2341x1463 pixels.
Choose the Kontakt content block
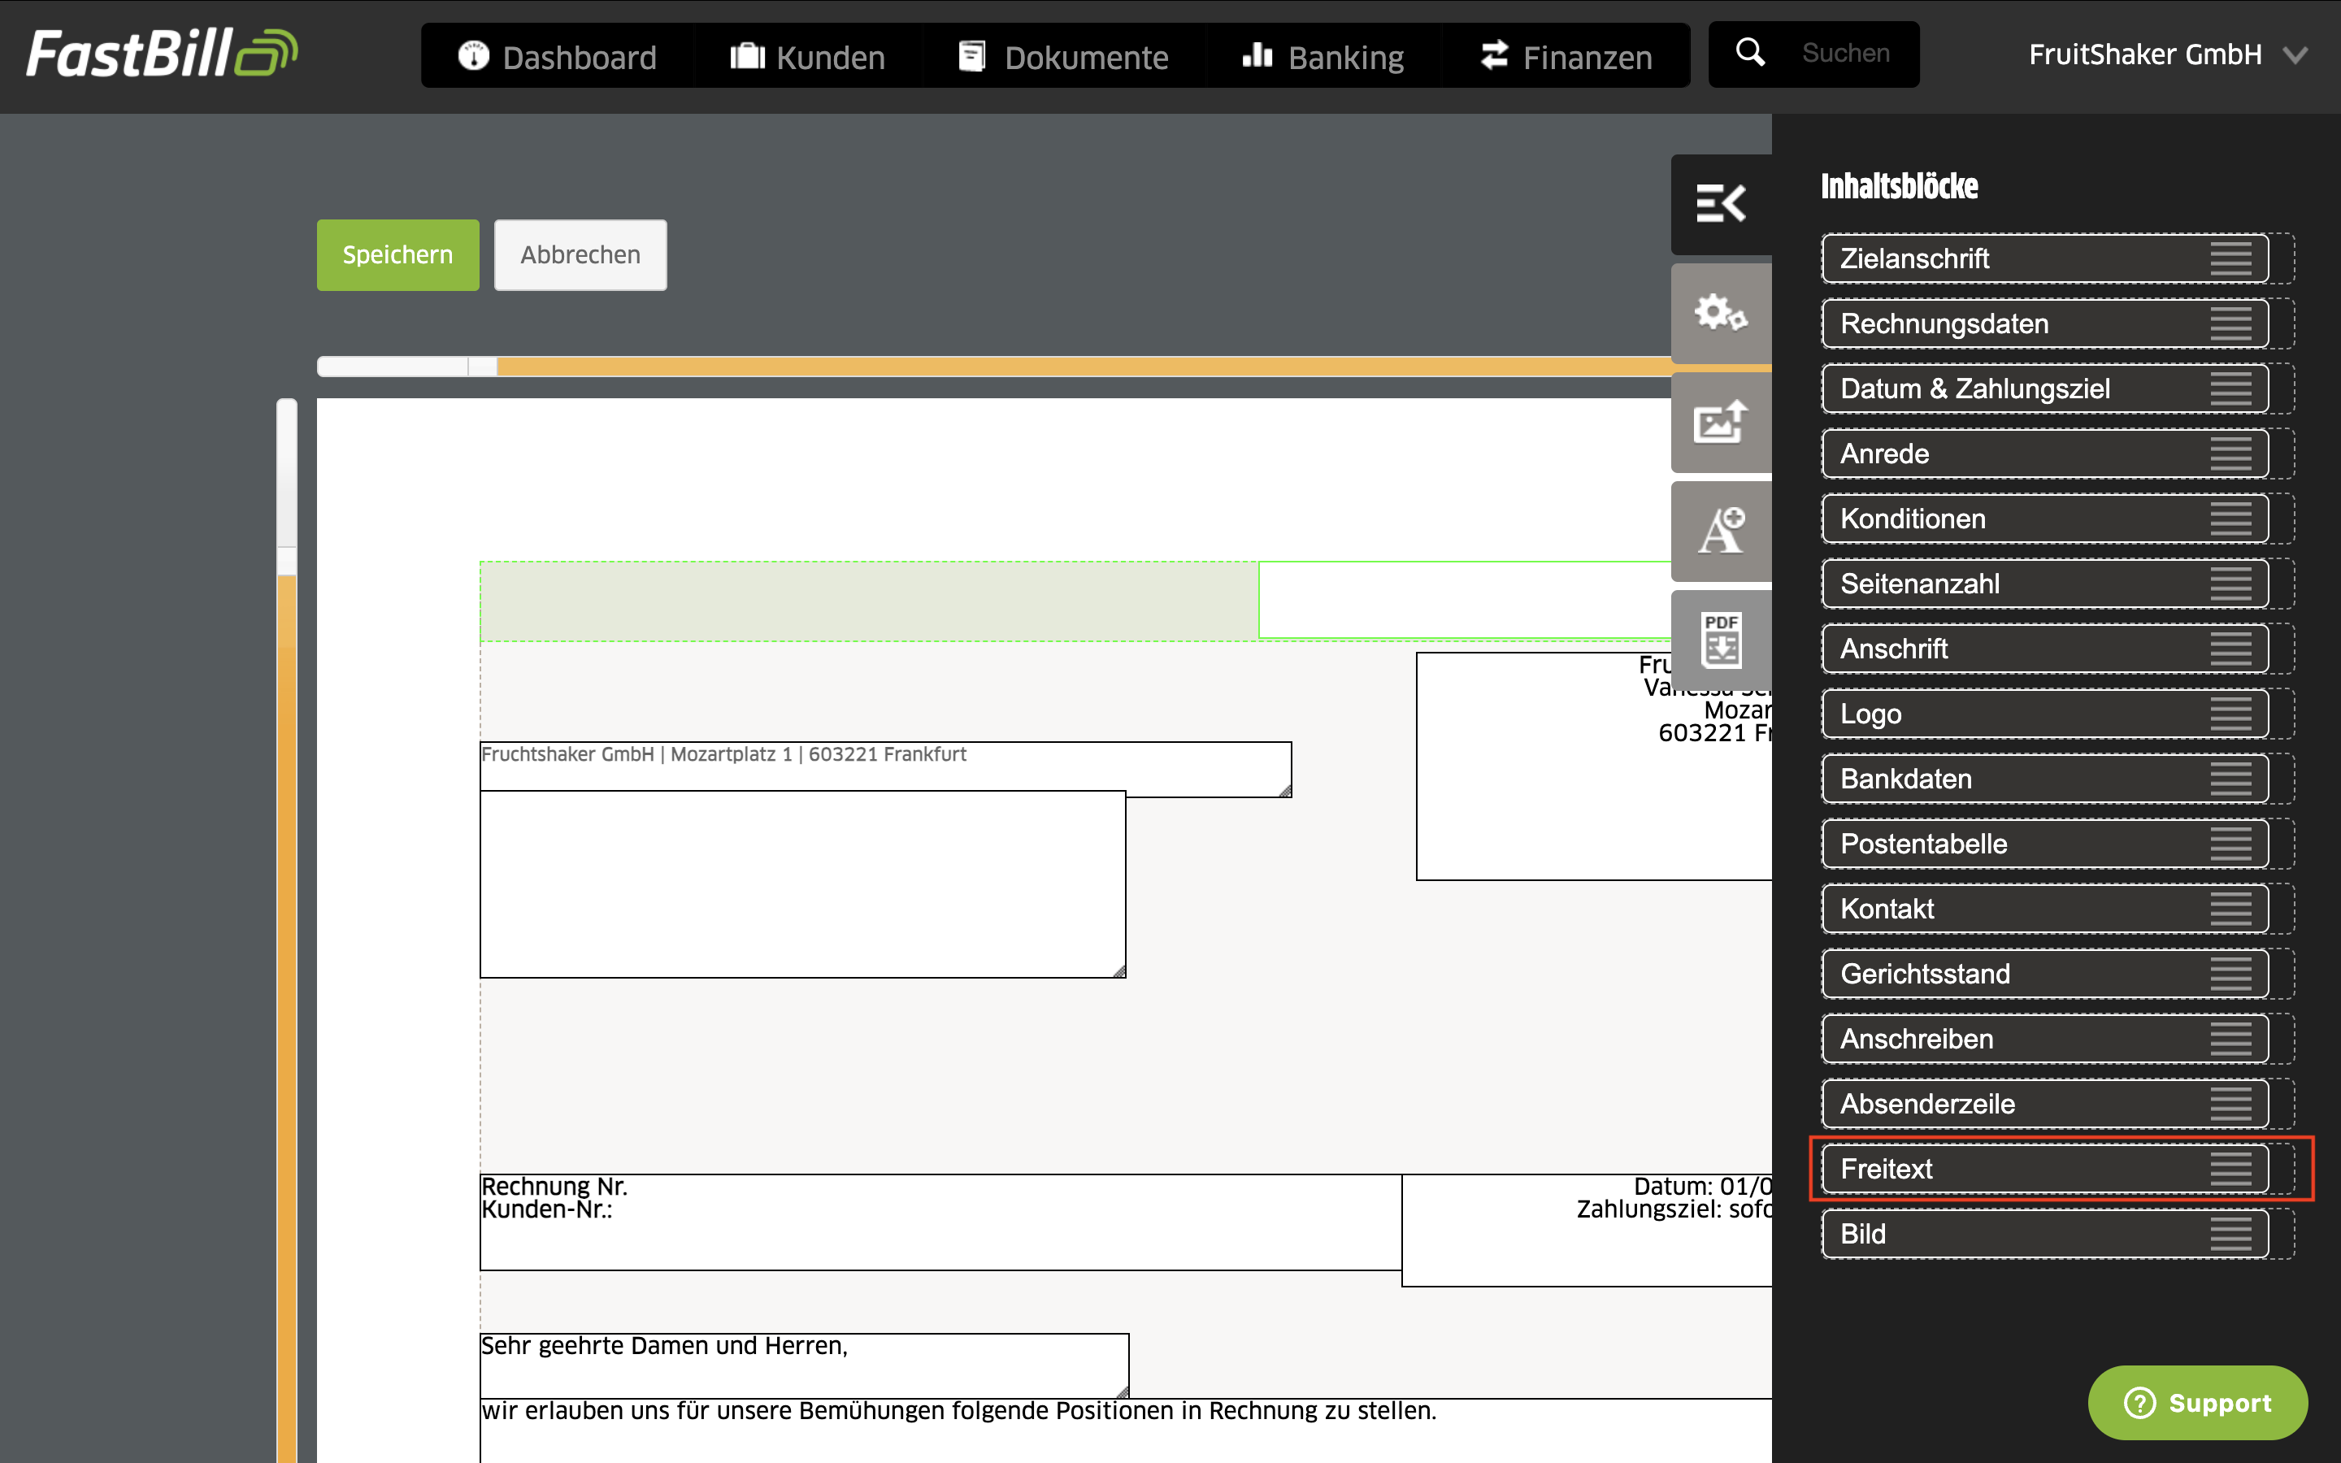click(2045, 909)
